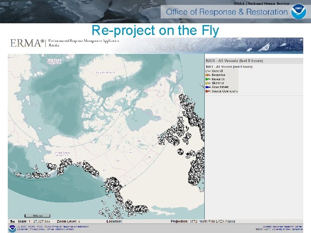Click the United States of America map label
The height and width of the screenshot is (233, 311).
click(62, 154)
